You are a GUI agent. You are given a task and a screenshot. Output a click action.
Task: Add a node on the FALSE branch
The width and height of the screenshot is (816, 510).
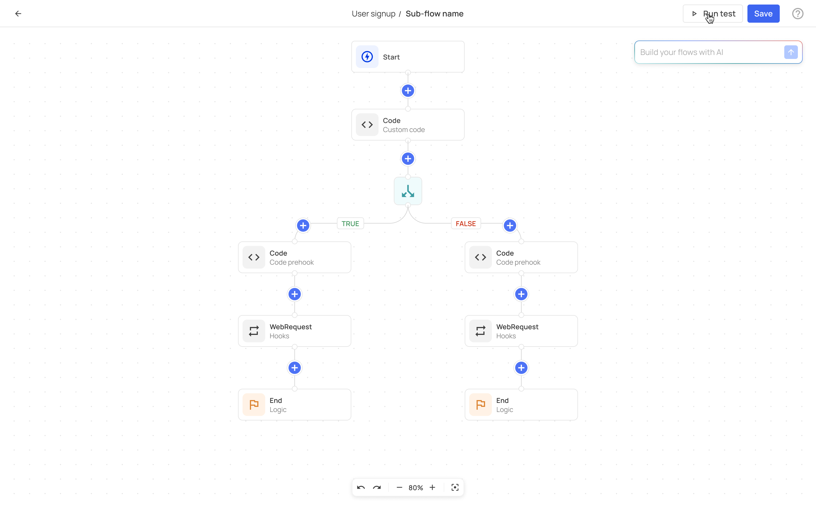point(509,225)
